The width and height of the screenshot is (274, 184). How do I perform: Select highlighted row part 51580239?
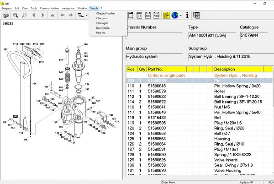(199, 81)
